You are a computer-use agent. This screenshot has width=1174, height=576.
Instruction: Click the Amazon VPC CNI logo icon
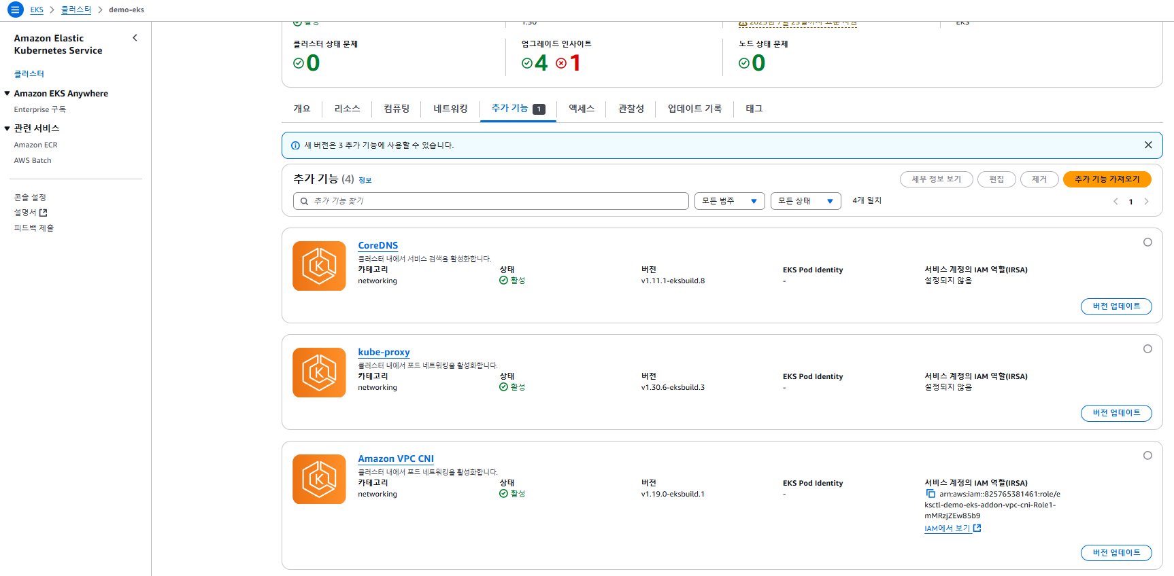click(x=319, y=479)
